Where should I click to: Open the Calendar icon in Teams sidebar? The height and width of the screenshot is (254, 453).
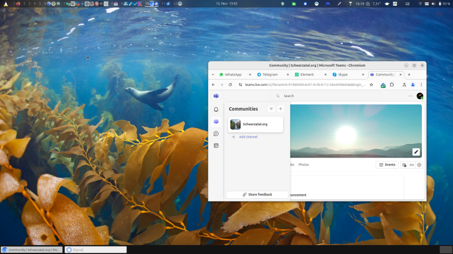click(x=216, y=146)
